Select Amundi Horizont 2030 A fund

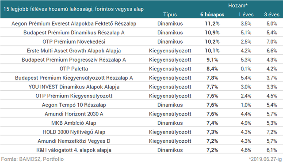74,114
